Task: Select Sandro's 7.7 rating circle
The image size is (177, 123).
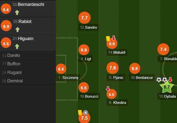Action: coord(84,18)
